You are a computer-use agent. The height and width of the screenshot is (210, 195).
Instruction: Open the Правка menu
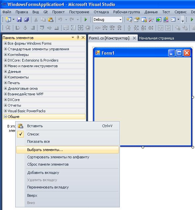[x=22, y=12]
